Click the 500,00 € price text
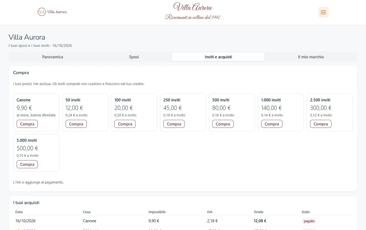Screen dimensions: 366x230 pos(27,148)
